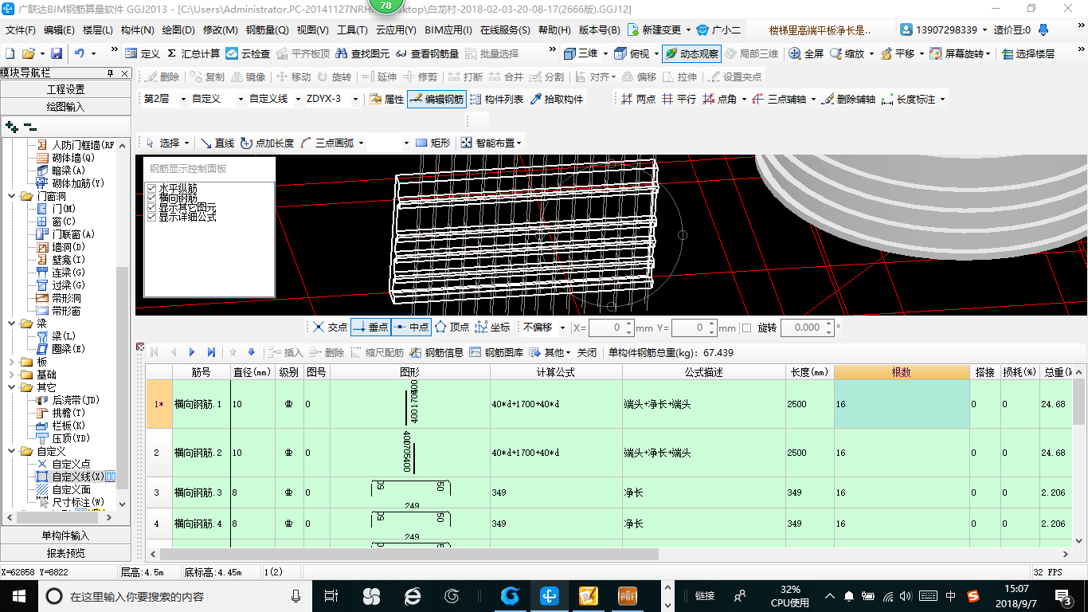This screenshot has width=1088, height=612.
Task: Click the 汇总计算 summary calculation button
Action: [x=194, y=53]
